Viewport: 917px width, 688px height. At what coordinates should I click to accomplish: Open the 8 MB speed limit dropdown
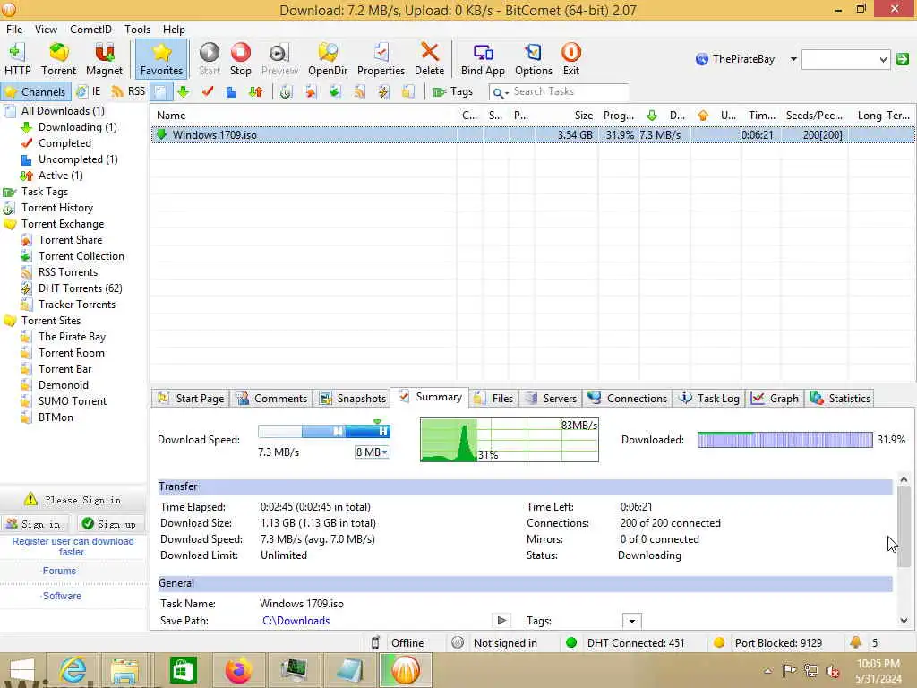(x=372, y=452)
